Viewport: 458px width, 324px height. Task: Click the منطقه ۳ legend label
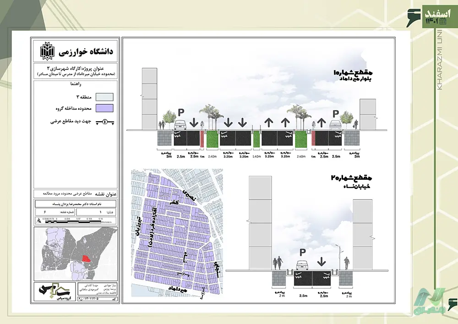[84, 97]
